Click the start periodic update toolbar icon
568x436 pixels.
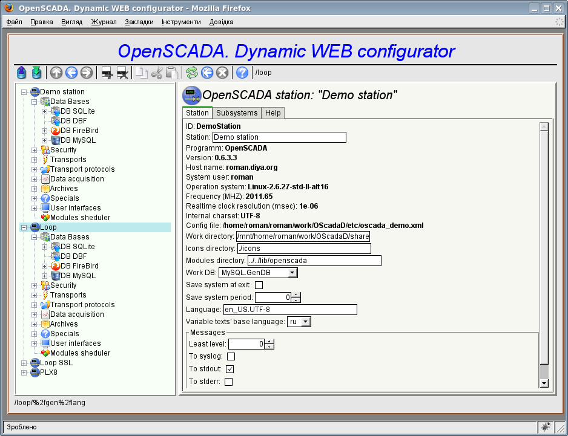click(x=207, y=73)
